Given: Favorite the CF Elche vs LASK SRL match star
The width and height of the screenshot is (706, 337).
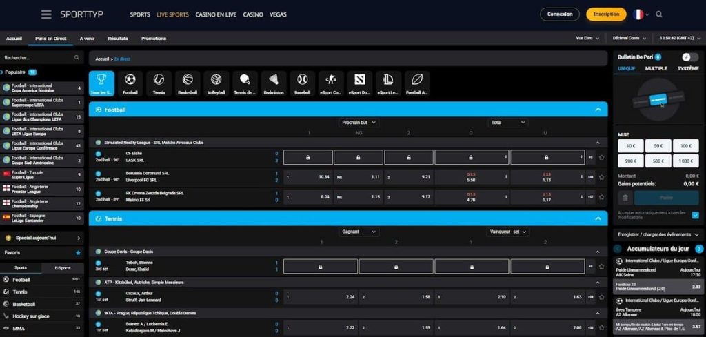Looking at the screenshot, I should (x=602, y=157).
